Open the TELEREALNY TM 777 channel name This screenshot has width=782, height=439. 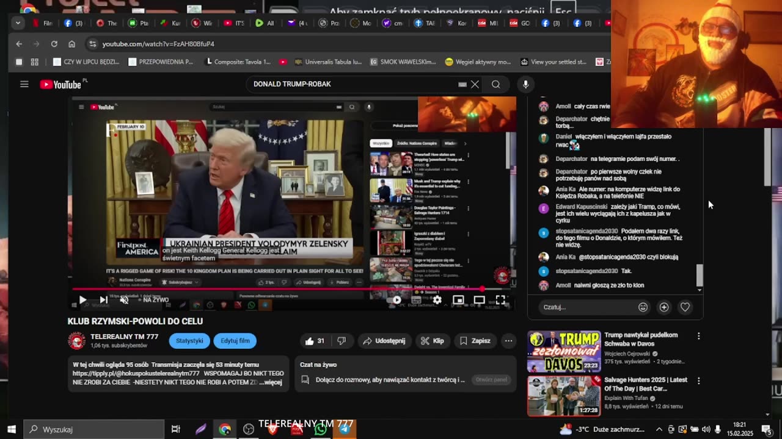click(124, 337)
